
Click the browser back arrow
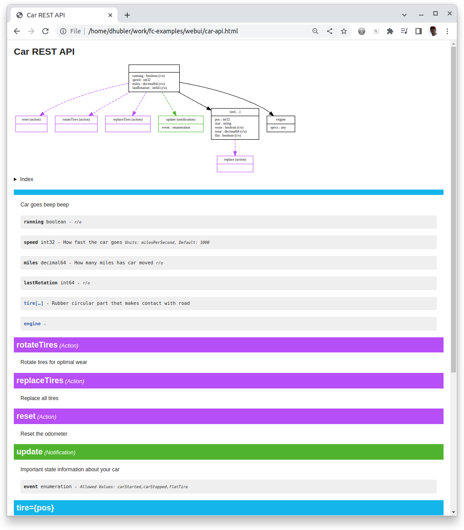17,31
